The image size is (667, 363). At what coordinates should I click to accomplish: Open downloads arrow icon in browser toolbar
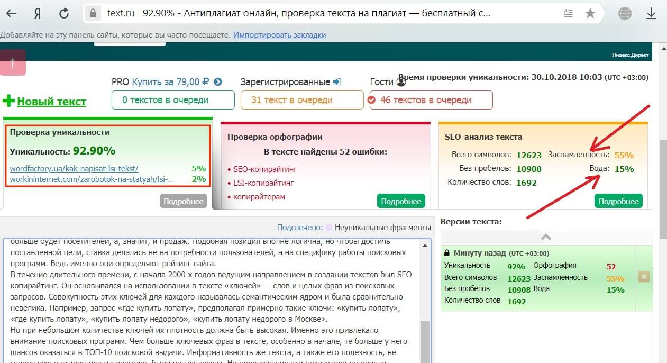tap(651, 14)
